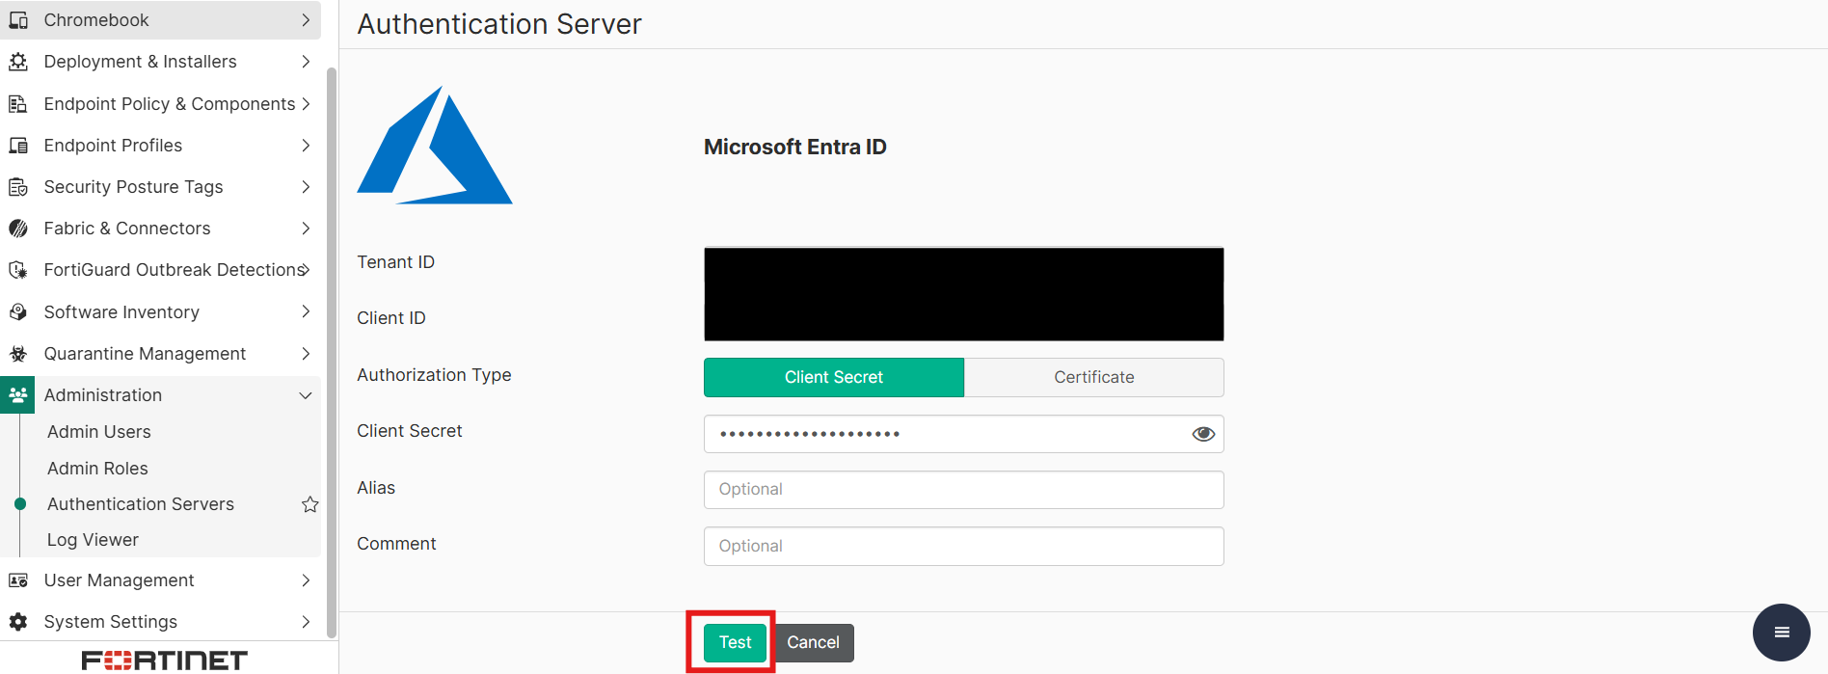Click the User Management icon
1828x674 pixels.
pos(18,580)
